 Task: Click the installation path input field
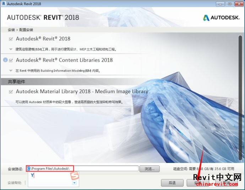pos(82,169)
